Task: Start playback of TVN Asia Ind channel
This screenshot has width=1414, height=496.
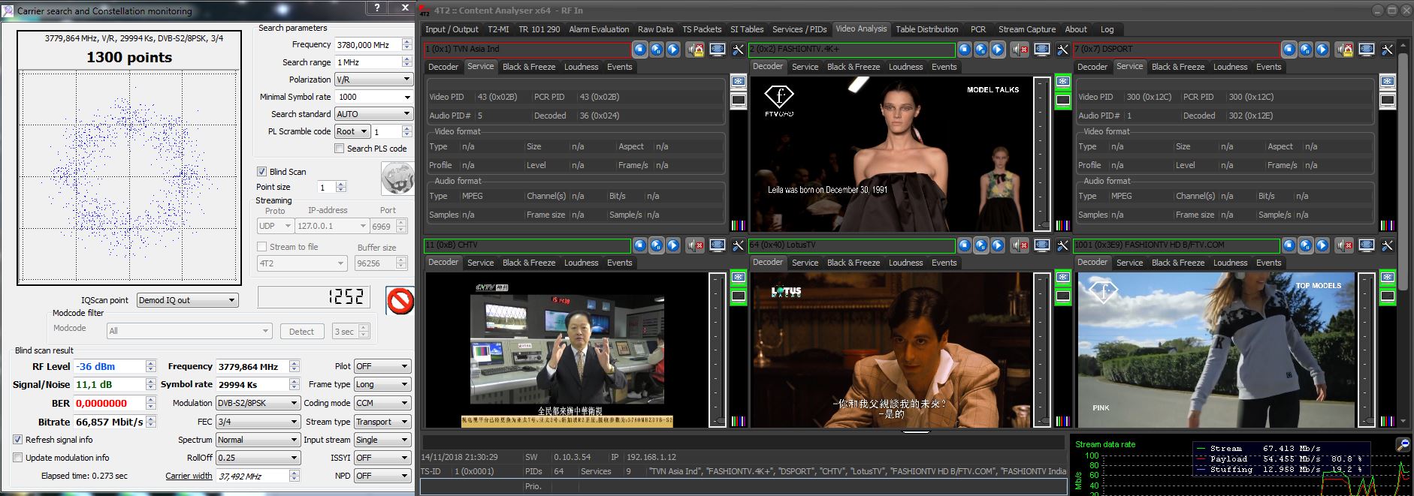Action: 673,50
